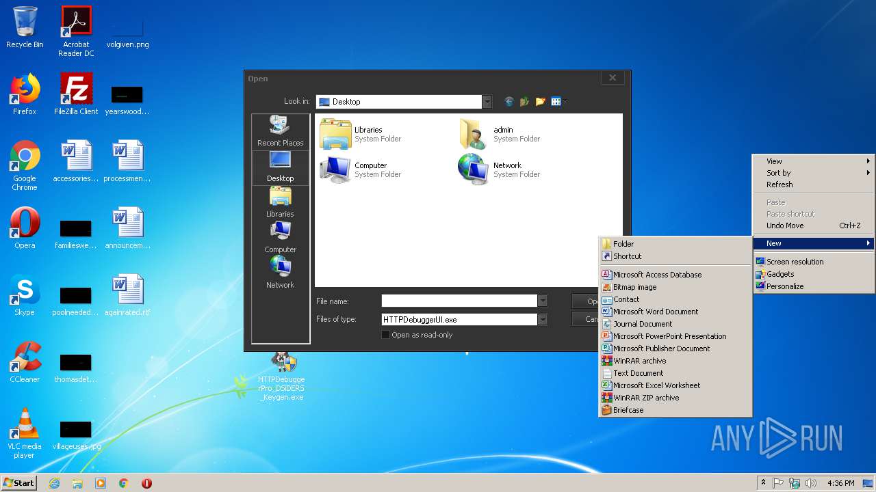Open media player taskbar icon
This screenshot has width=876, height=492.
tap(101, 483)
